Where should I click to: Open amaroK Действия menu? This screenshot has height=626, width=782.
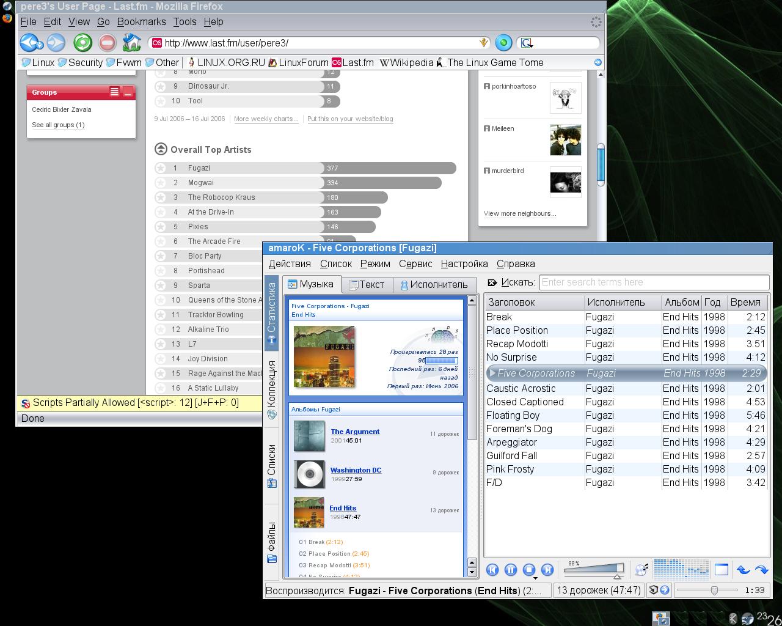pos(290,264)
